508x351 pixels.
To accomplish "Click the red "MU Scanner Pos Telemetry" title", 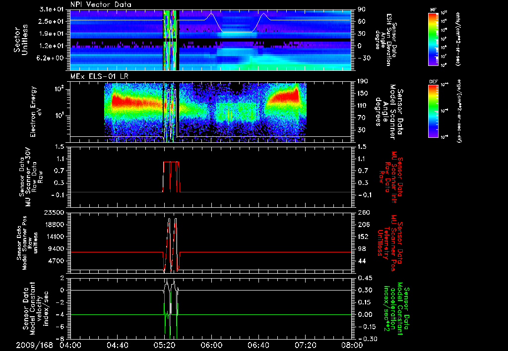I will pyautogui.click(x=389, y=243).
